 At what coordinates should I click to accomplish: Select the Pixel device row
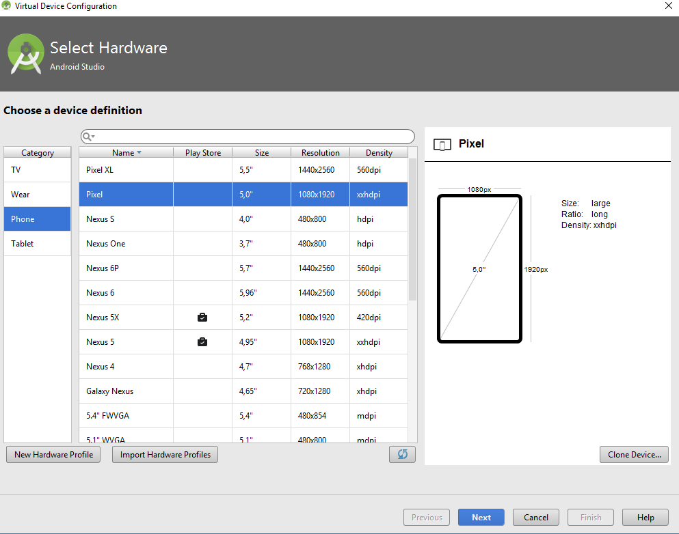coord(243,195)
